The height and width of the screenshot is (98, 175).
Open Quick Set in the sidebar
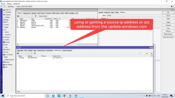point(8,10)
